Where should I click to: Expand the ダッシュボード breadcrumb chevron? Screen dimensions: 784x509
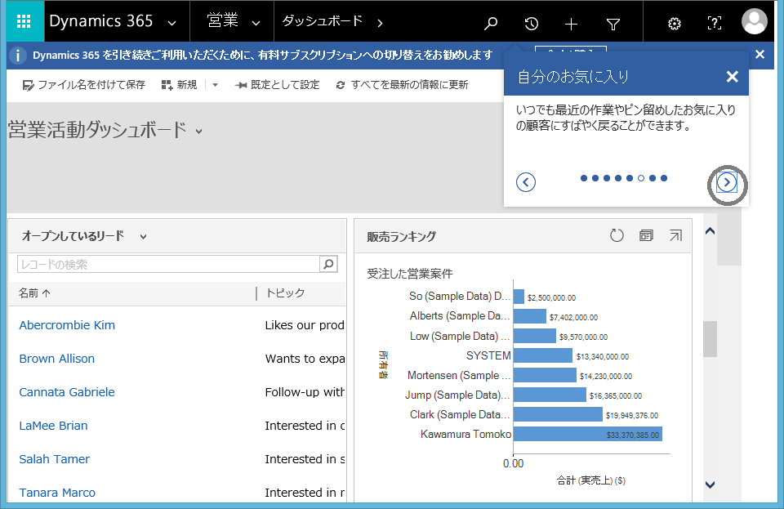[380, 23]
